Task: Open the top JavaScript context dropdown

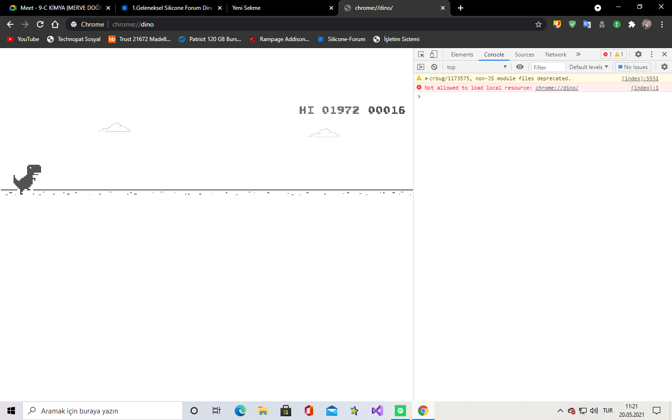Action: [x=476, y=67]
